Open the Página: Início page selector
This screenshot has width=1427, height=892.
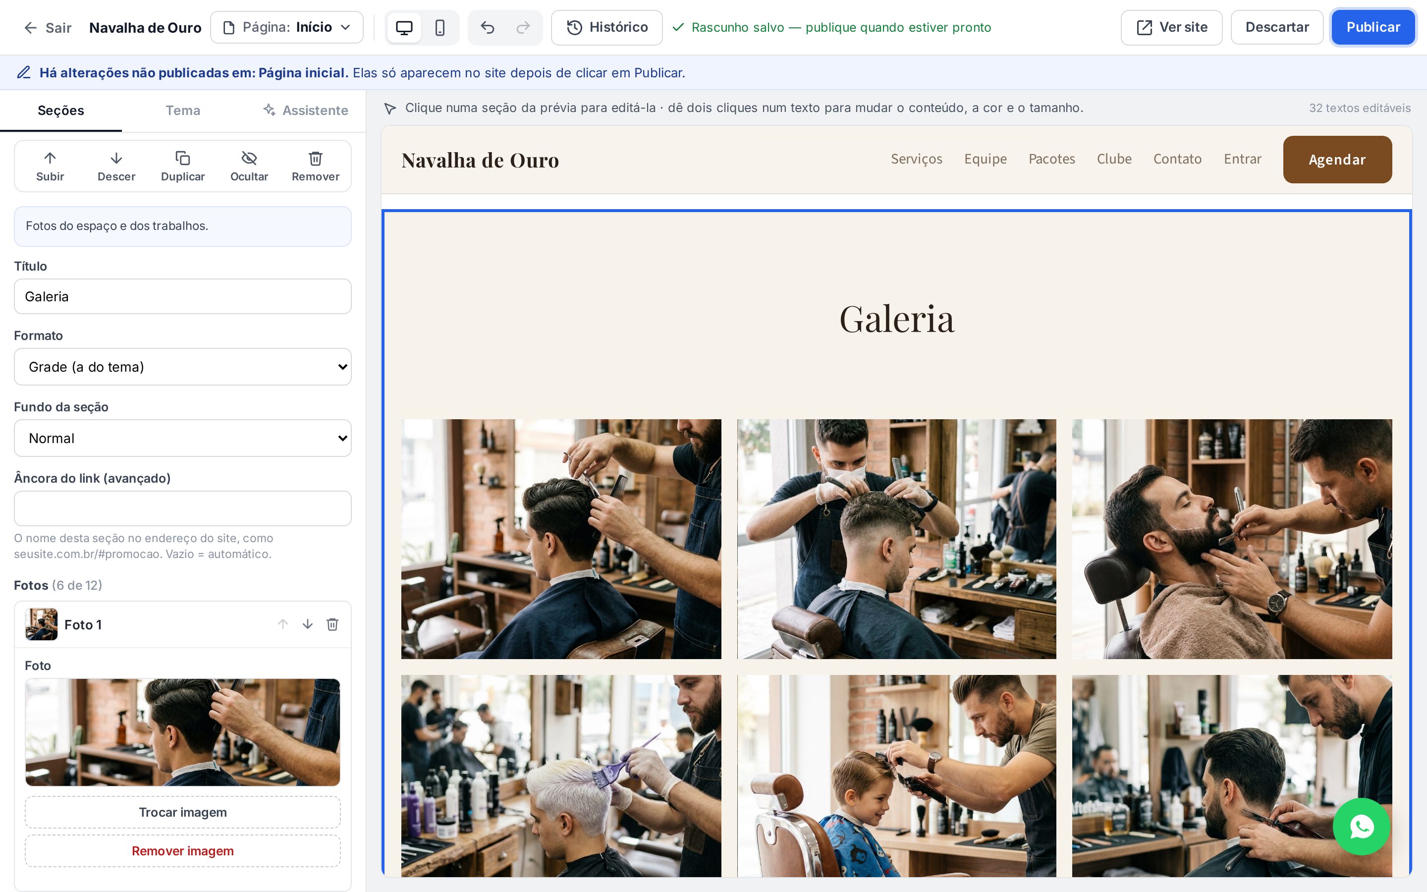click(286, 28)
